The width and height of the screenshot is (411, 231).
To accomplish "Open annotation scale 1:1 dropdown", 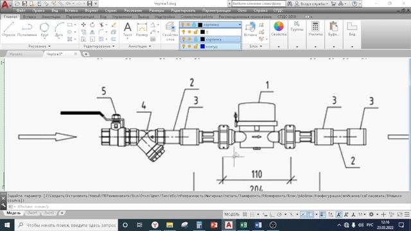I will pos(362,214).
